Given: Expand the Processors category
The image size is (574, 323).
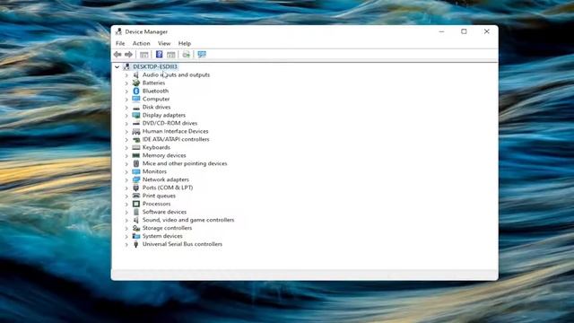Looking at the screenshot, I should point(126,204).
